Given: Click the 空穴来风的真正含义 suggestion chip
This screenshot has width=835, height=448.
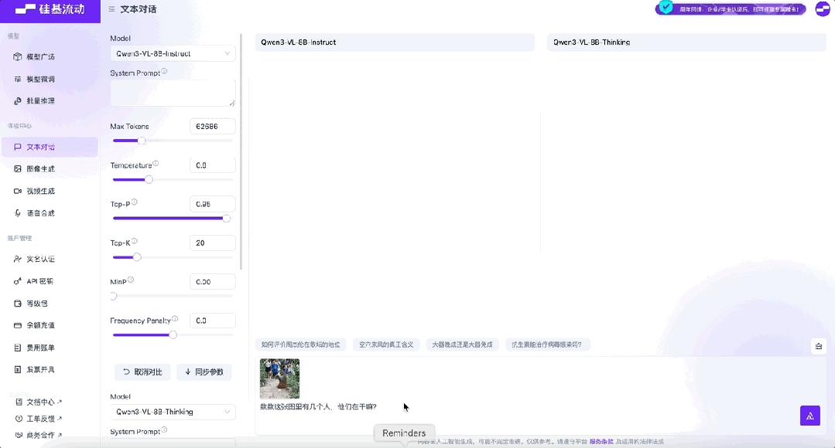Looking at the screenshot, I should (x=386, y=345).
